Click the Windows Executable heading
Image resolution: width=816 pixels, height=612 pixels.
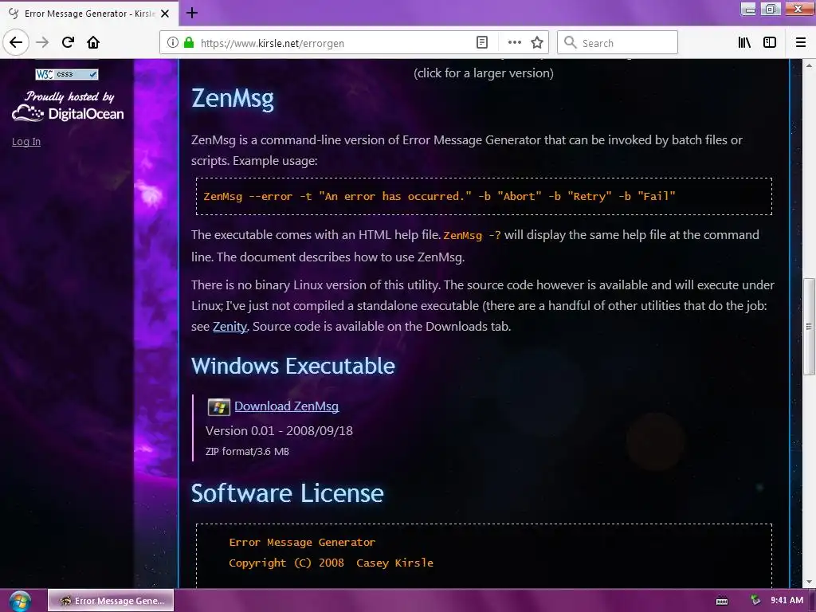point(293,367)
